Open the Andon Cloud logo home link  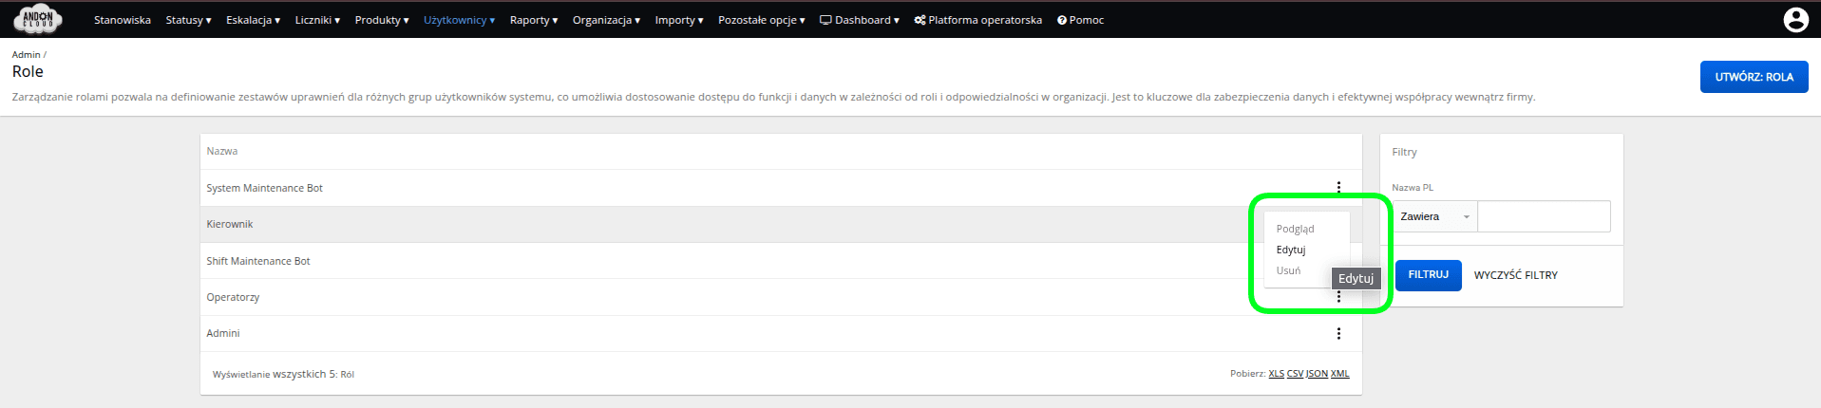point(38,19)
